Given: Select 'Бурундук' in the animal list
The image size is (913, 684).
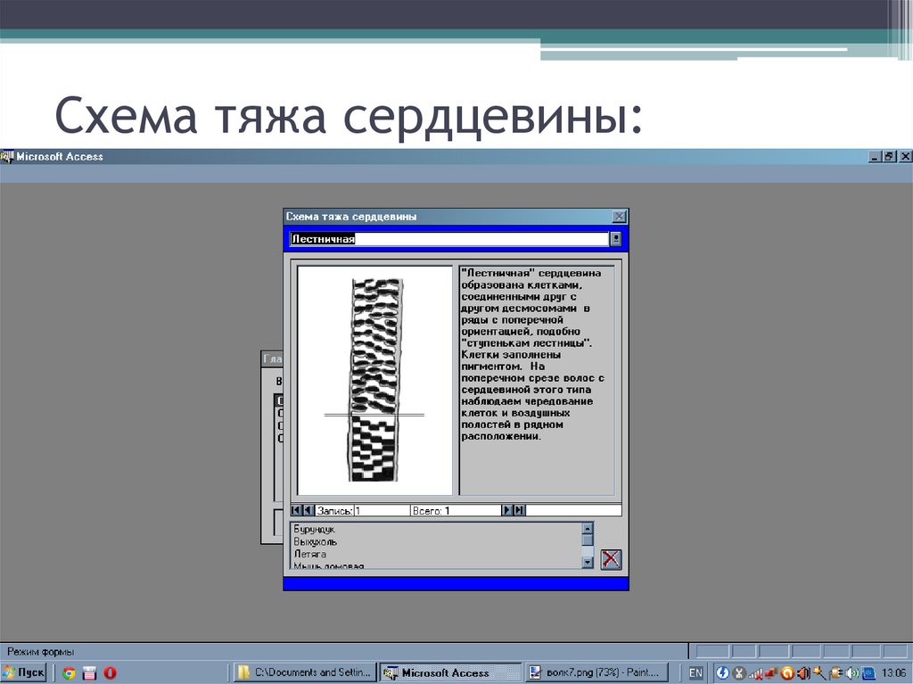Looking at the screenshot, I should pos(314,529).
